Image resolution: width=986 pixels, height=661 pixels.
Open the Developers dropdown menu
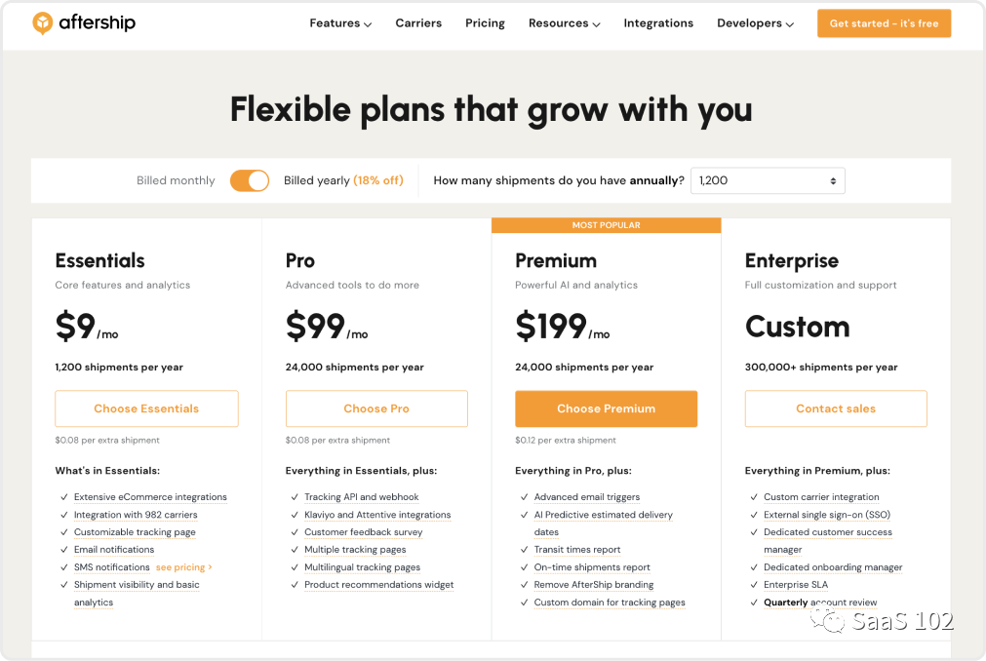755,23
